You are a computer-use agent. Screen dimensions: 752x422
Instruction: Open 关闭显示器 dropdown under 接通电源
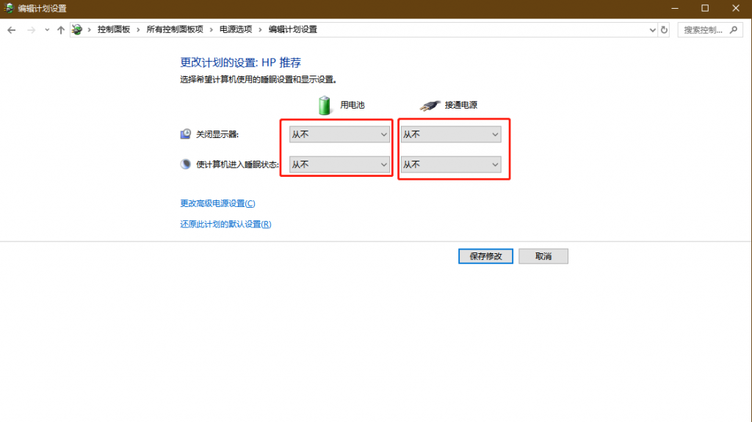coord(450,134)
